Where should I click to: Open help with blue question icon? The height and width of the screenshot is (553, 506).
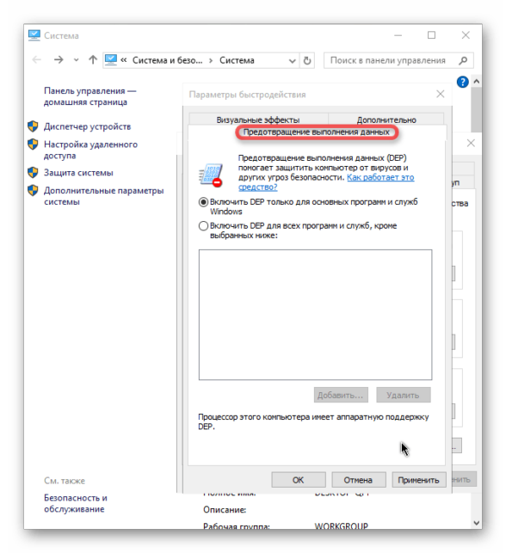pos(463,82)
